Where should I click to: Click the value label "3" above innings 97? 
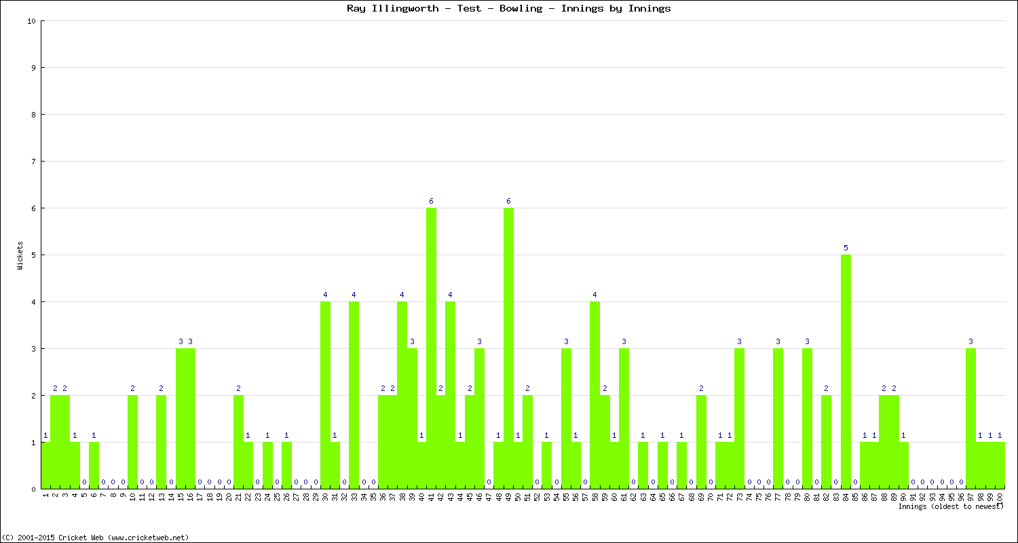click(x=970, y=341)
